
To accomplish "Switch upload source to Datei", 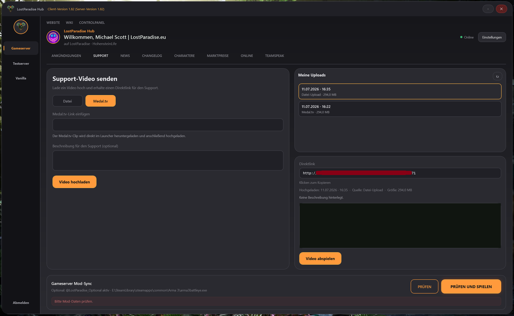I will pos(67,101).
